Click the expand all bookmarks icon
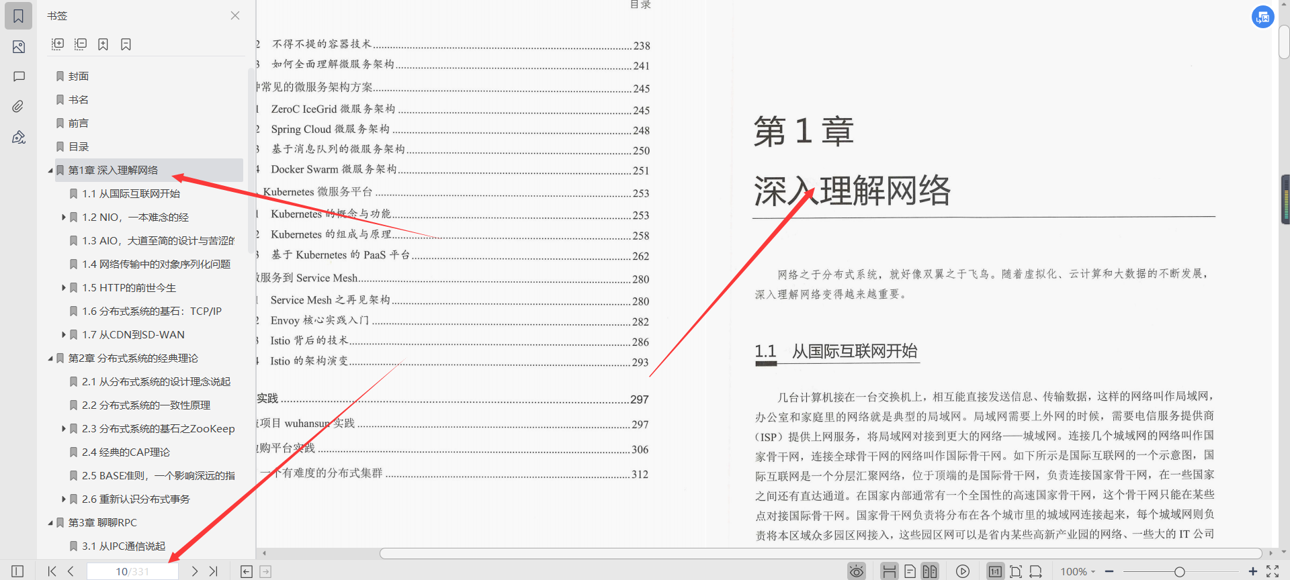The height and width of the screenshot is (580, 1290). [58, 44]
